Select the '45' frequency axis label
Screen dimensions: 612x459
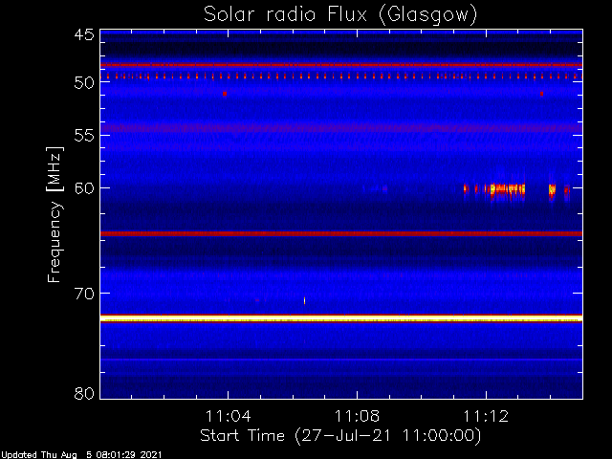click(x=84, y=34)
